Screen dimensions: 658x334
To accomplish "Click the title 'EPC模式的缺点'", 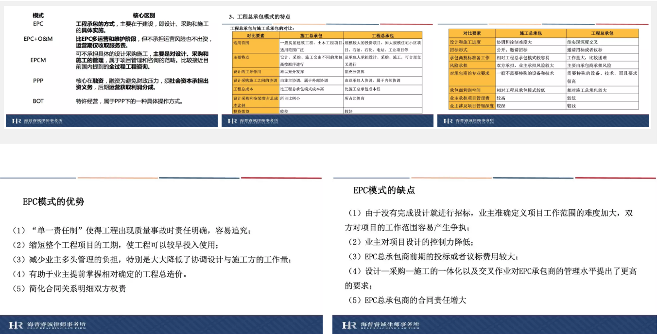I will pos(384,190).
